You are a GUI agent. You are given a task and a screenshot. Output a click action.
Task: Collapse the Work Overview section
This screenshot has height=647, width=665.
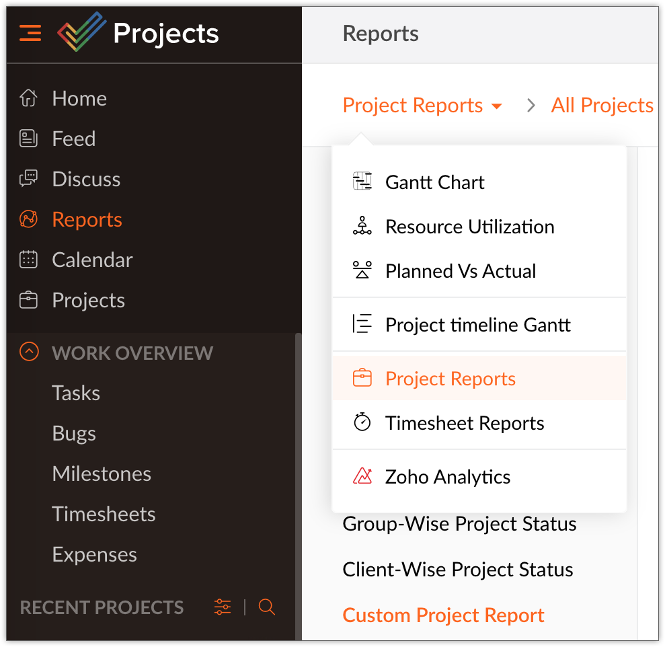click(29, 352)
